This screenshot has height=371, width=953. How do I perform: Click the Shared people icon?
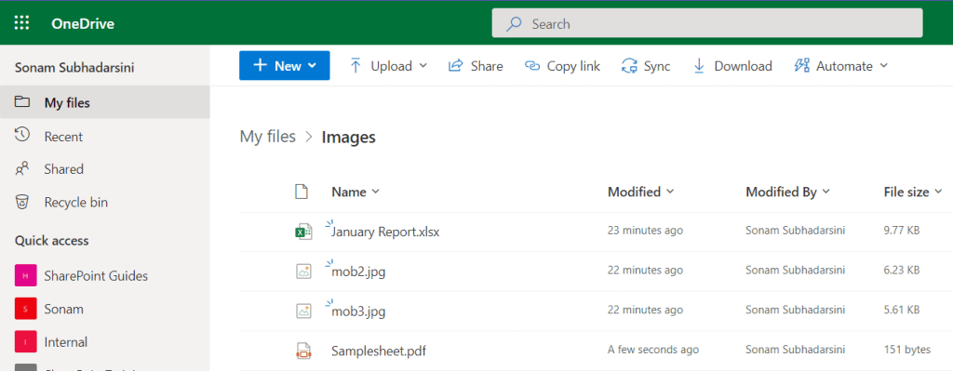point(22,168)
